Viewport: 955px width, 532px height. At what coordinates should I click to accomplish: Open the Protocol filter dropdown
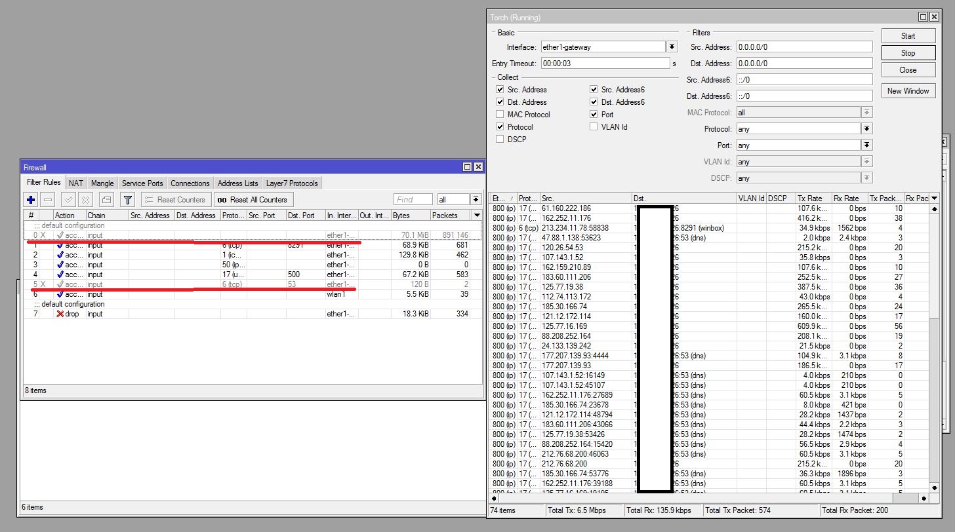point(866,129)
